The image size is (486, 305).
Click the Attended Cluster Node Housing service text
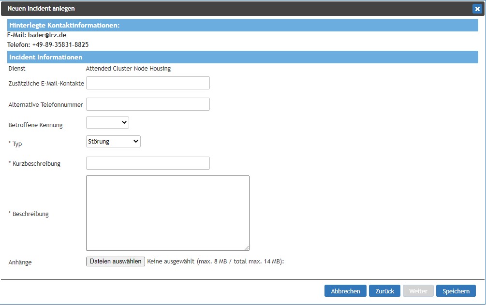pos(128,69)
